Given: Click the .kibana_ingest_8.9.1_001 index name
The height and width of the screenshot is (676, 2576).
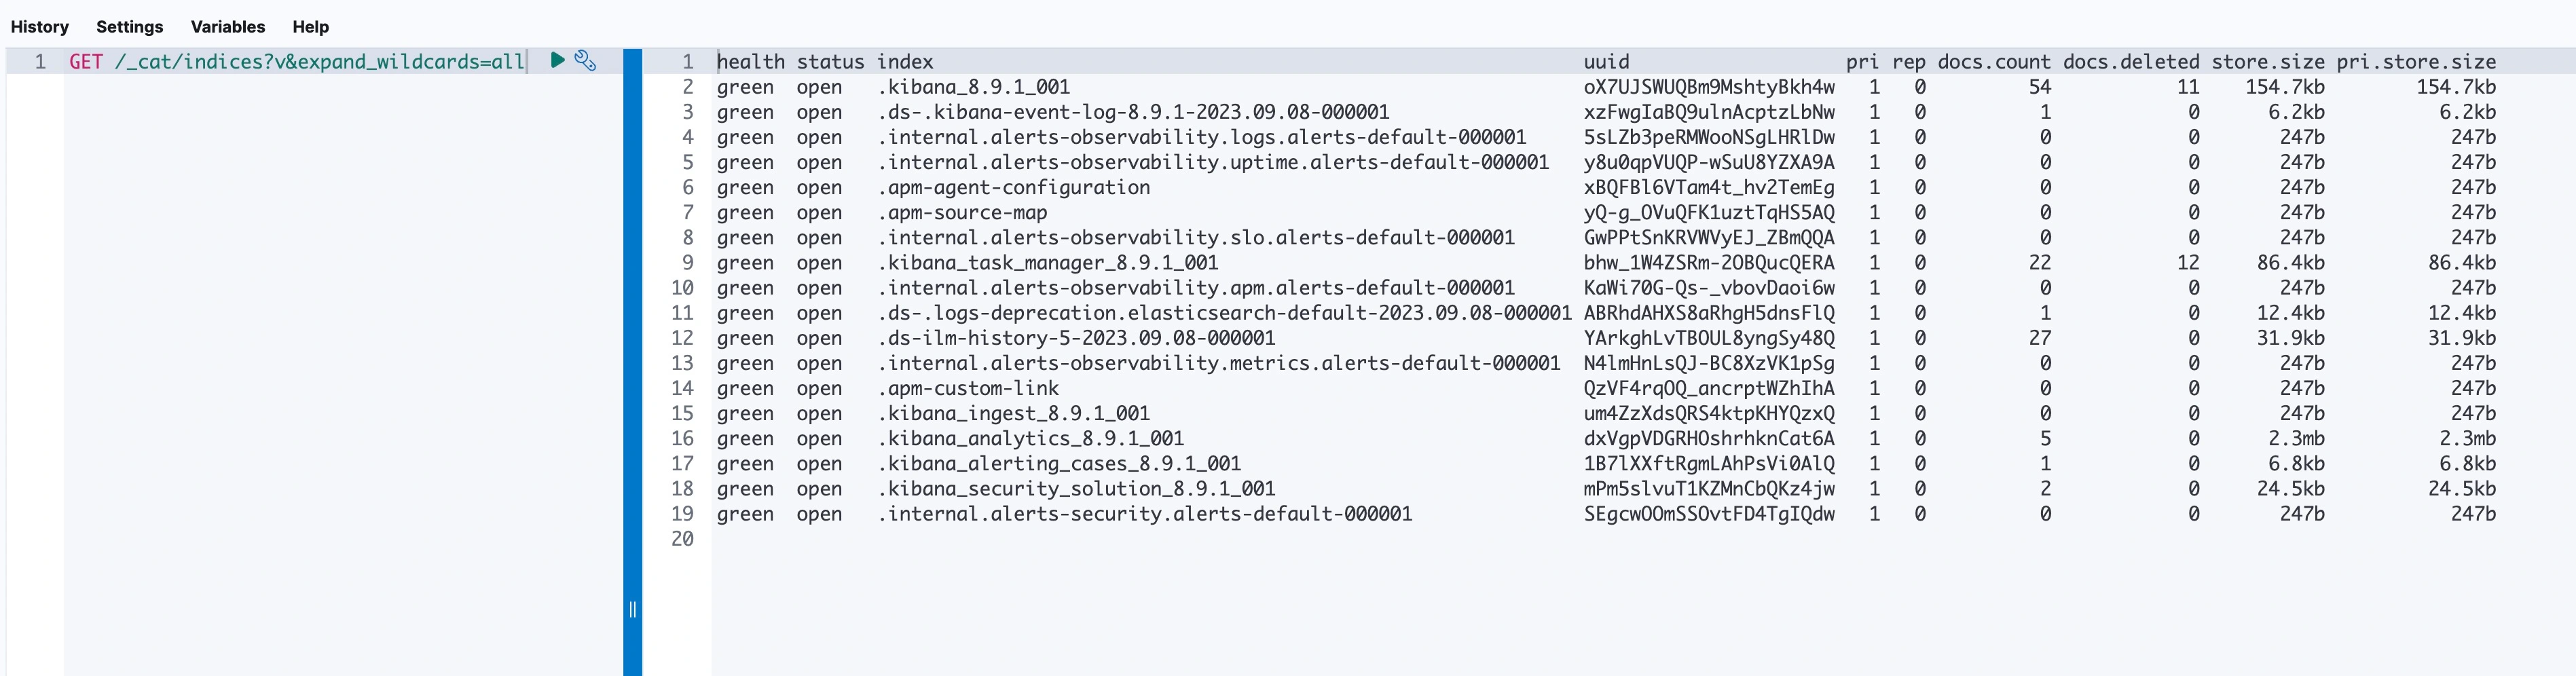Looking at the screenshot, I should (x=1013, y=414).
